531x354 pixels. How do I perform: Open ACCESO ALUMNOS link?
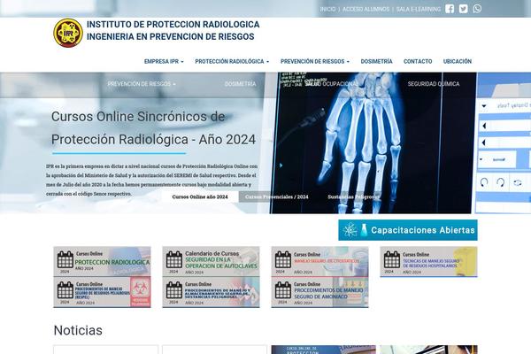click(366, 9)
